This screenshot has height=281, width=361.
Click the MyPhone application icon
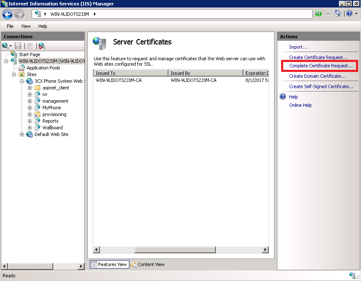pyautogui.click(x=37, y=108)
